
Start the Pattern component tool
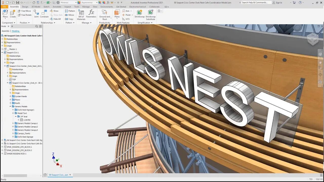click(70, 11)
